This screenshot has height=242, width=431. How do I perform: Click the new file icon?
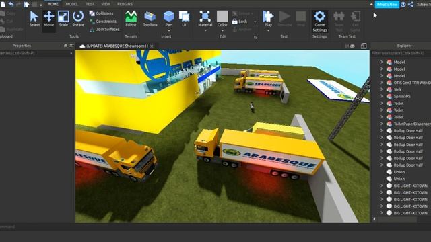(3, 4)
